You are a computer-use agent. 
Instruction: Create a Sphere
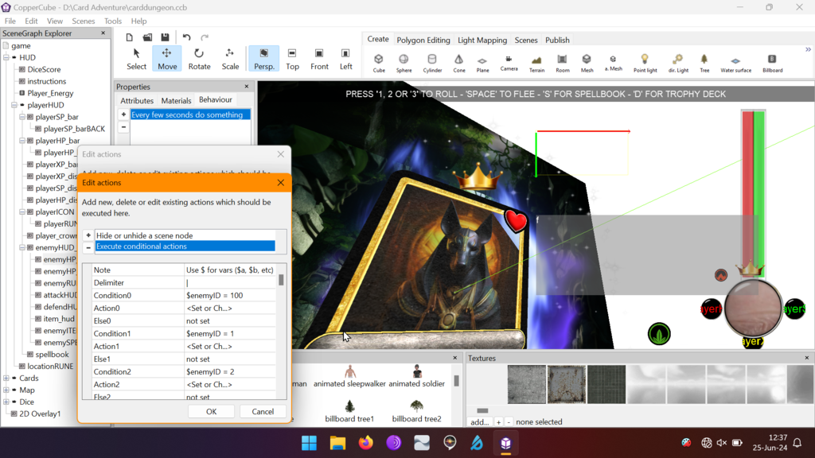pos(404,63)
